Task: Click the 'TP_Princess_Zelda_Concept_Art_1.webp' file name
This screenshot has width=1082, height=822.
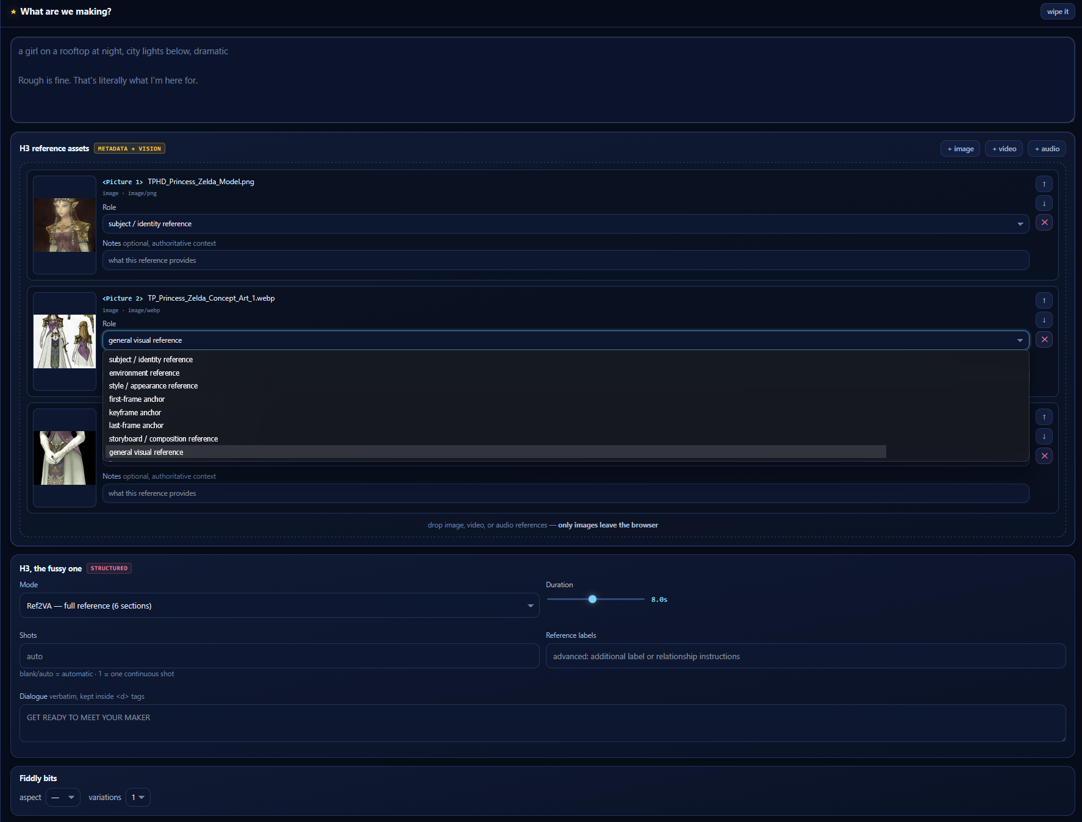Action: pyautogui.click(x=211, y=298)
